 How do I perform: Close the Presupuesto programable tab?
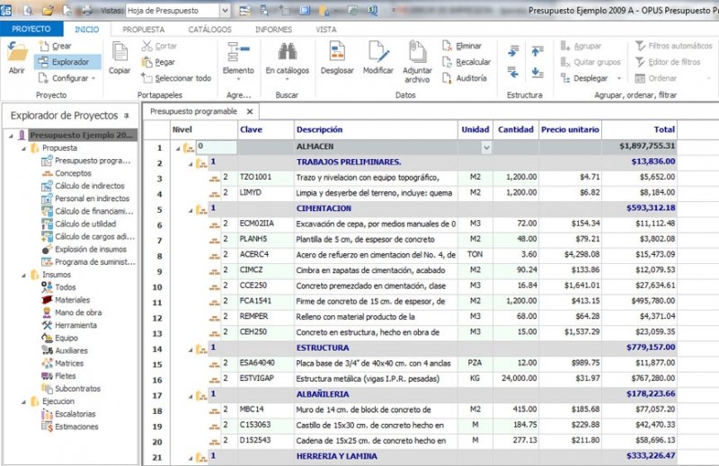tap(251, 111)
